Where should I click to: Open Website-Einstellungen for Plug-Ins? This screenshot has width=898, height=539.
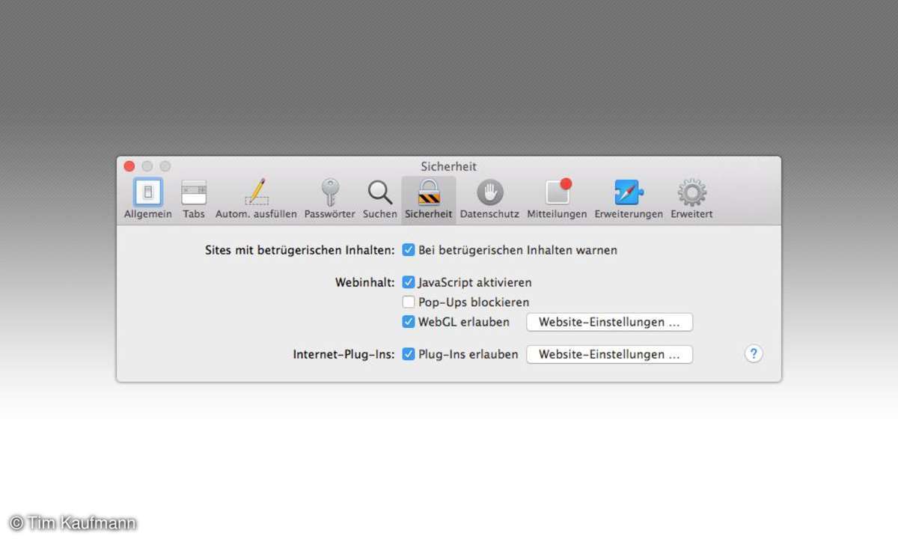(x=610, y=354)
